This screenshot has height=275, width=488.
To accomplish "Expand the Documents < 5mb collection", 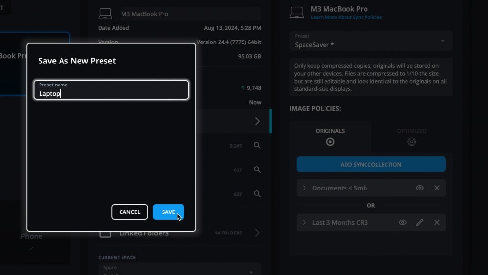I will coord(305,188).
